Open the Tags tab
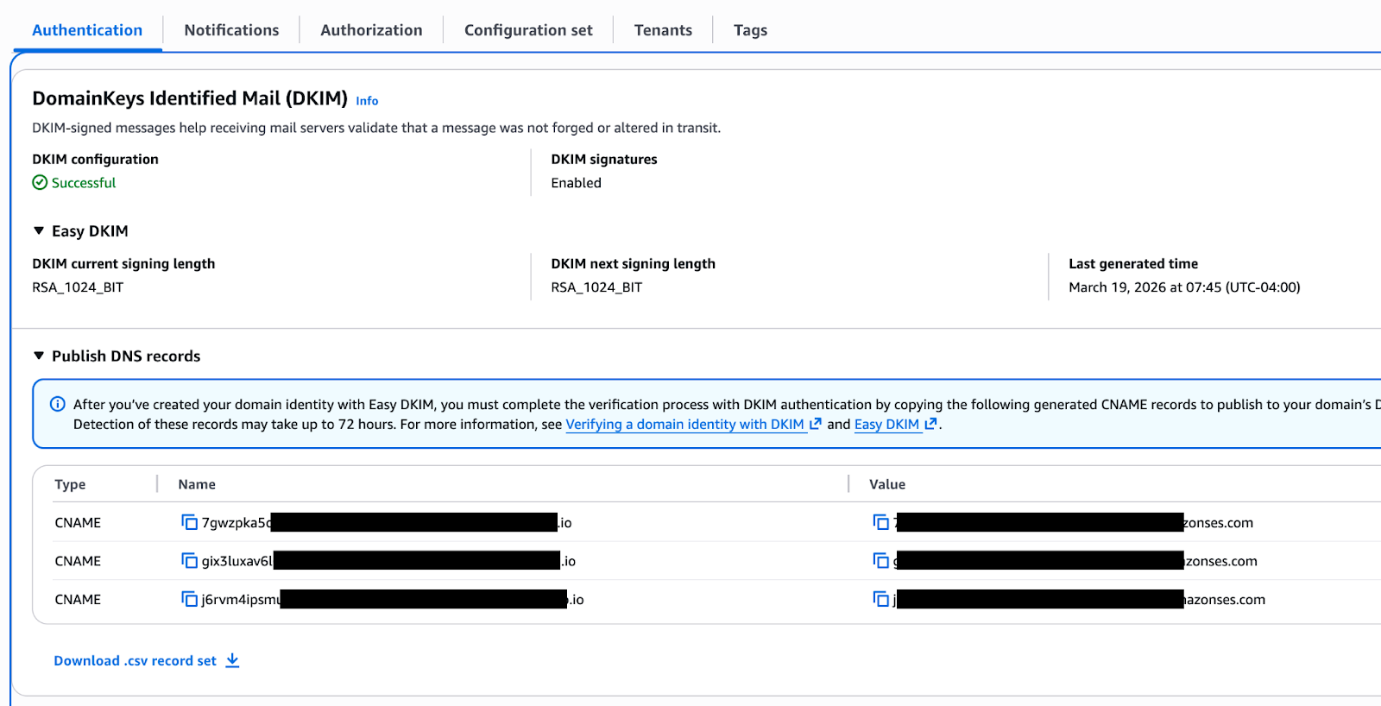Viewport: 1381px width, 706px height. point(750,30)
